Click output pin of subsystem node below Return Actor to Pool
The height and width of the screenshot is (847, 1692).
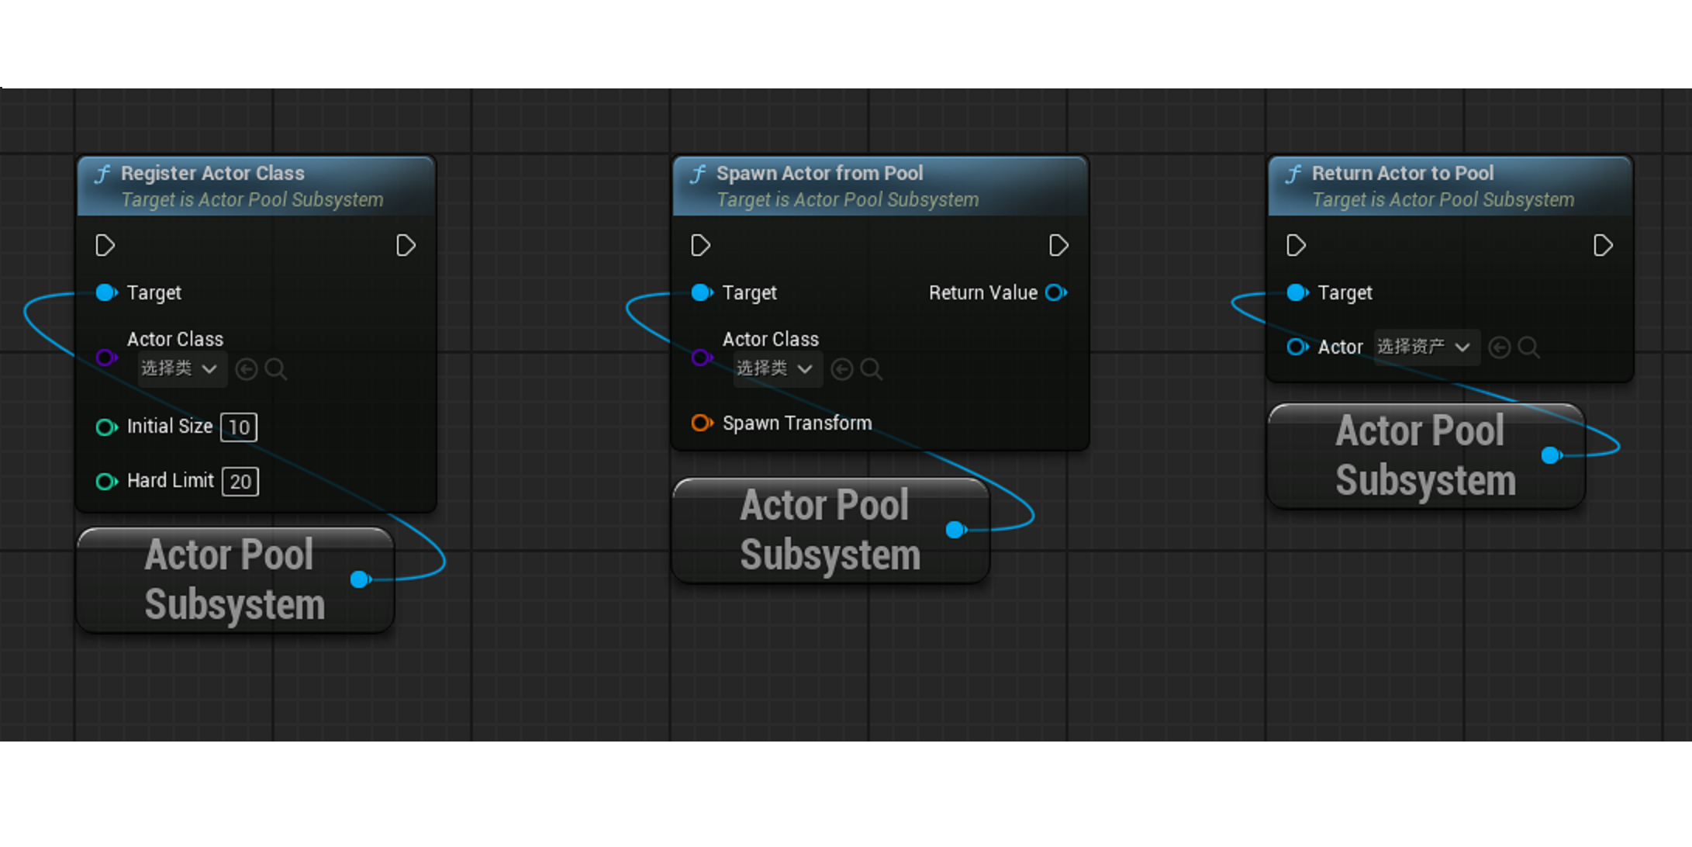pos(1551,455)
